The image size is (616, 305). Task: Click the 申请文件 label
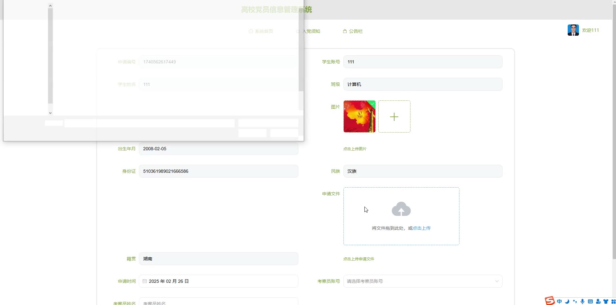331,194
